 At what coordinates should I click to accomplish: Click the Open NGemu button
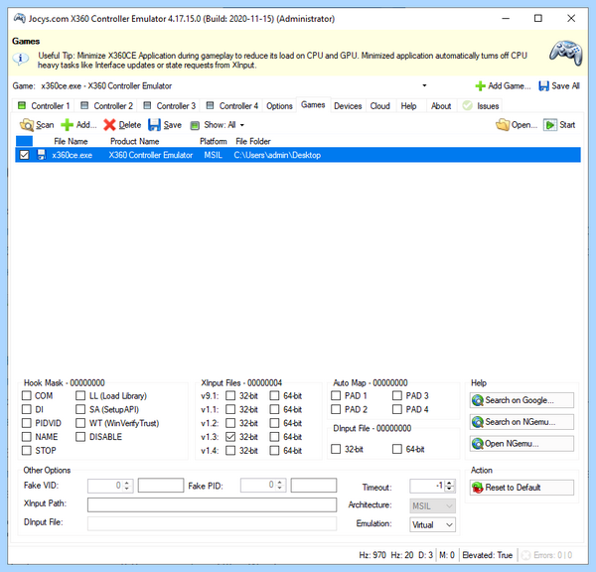pyautogui.click(x=521, y=444)
